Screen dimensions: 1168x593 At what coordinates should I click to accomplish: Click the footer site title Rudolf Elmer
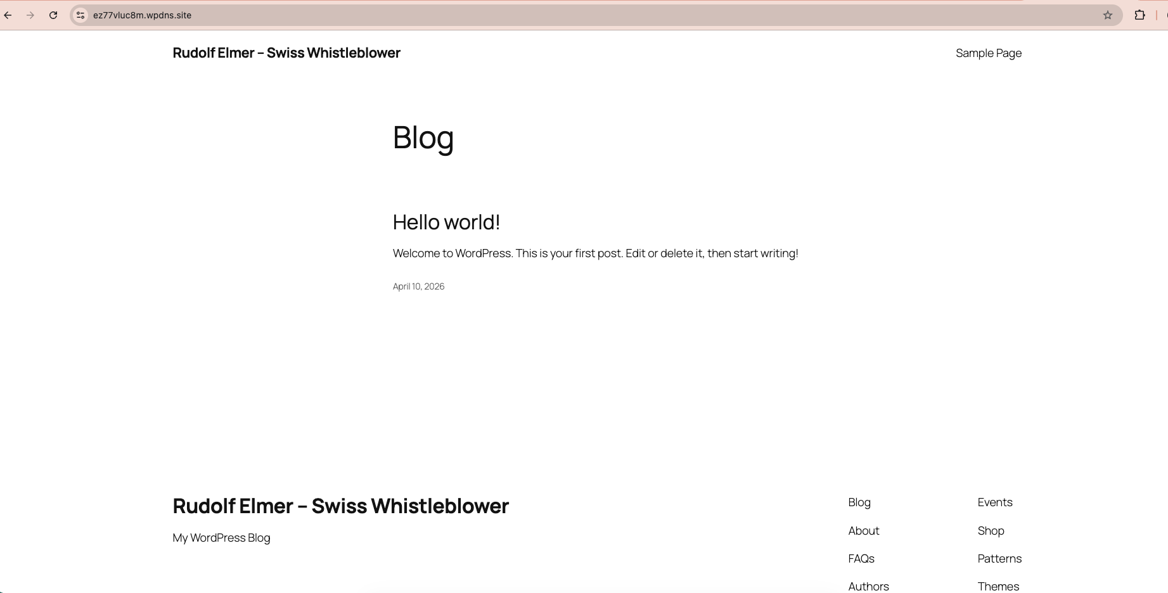340,506
